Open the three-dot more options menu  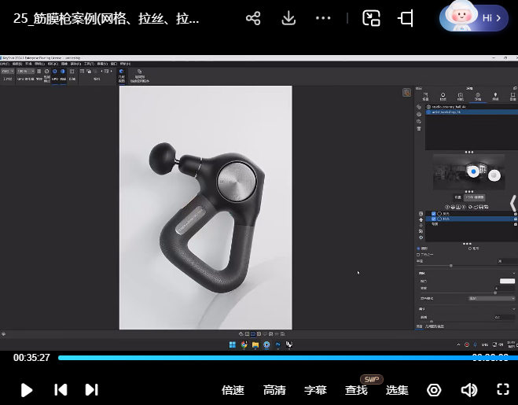pyautogui.click(x=323, y=18)
